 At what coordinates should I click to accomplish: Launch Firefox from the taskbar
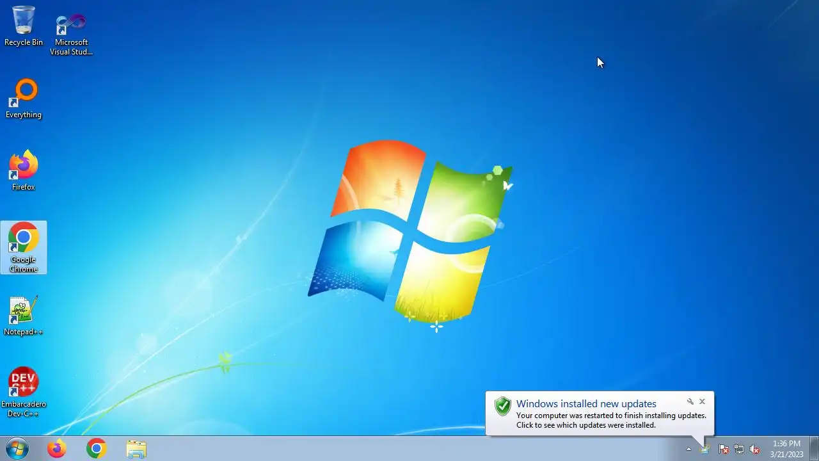57,449
